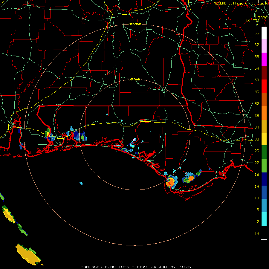Click the navy blue legend swatch
This screenshot has height=269, width=269.
click(264, 179)
